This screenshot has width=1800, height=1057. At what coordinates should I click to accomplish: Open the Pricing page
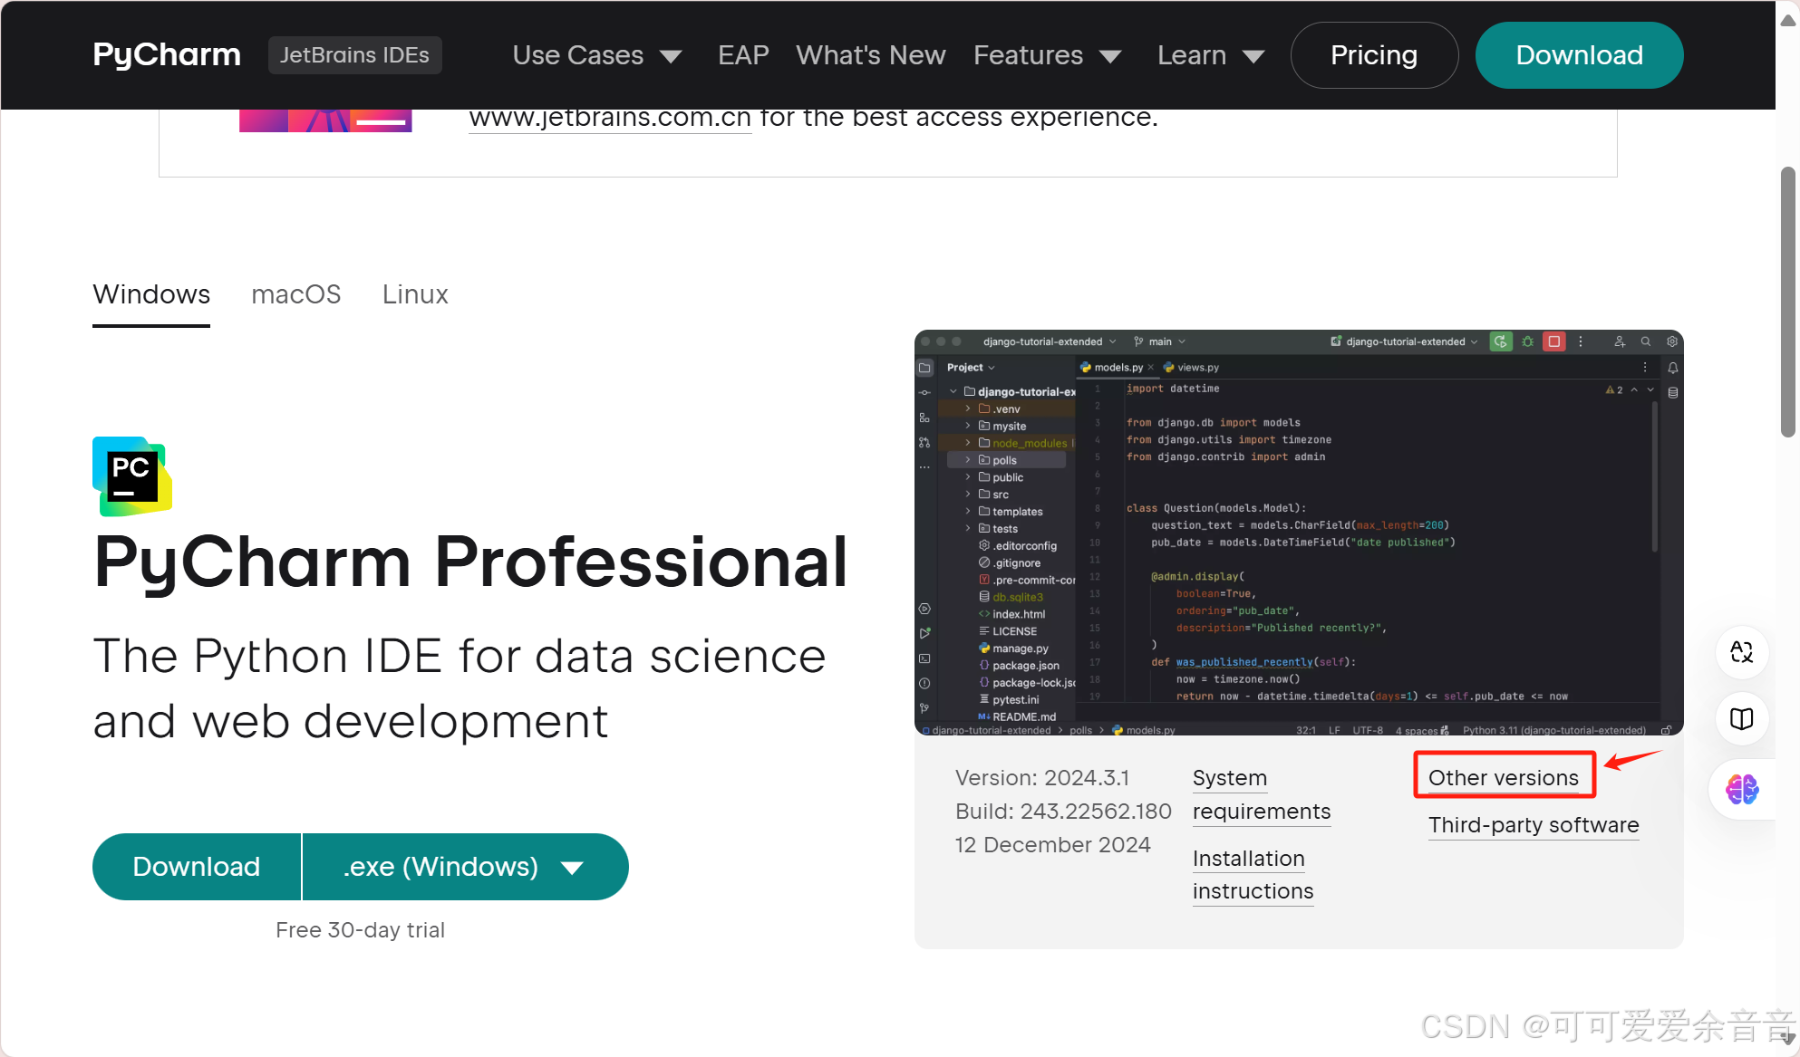pos(1374,55)
